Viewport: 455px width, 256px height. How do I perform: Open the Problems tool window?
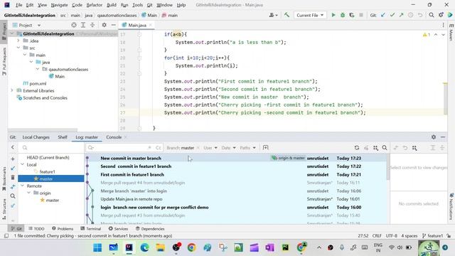coord(63,229)
